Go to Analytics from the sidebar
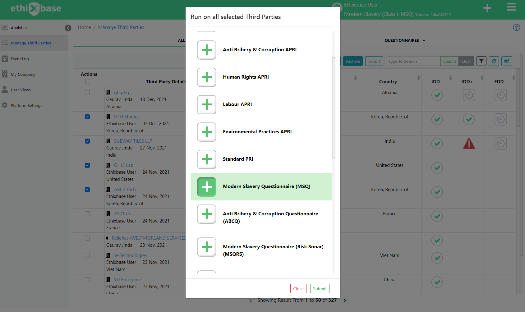This screenshot has width=525, height=312. pos(19,27)
